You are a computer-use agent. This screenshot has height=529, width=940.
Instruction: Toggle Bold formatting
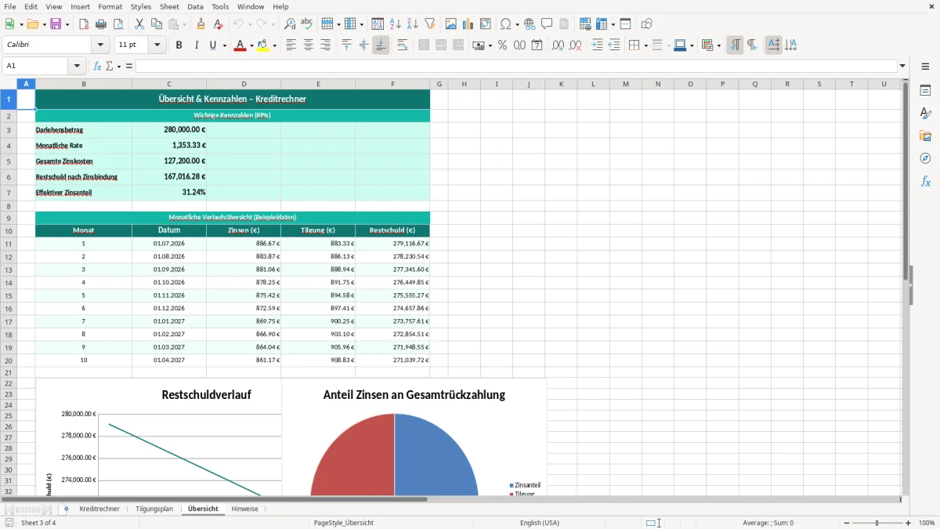click(x=179, y=45)
